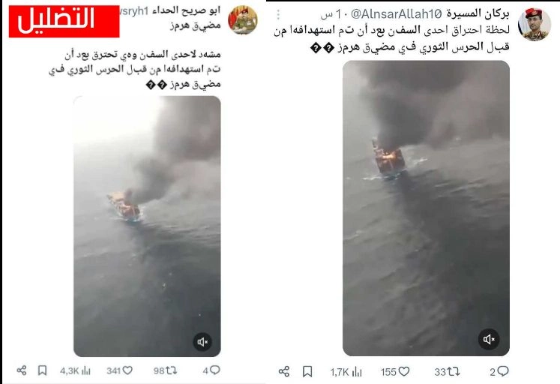Bookmark the right tweet by AlnsarAllah10

tap(307, 371)
